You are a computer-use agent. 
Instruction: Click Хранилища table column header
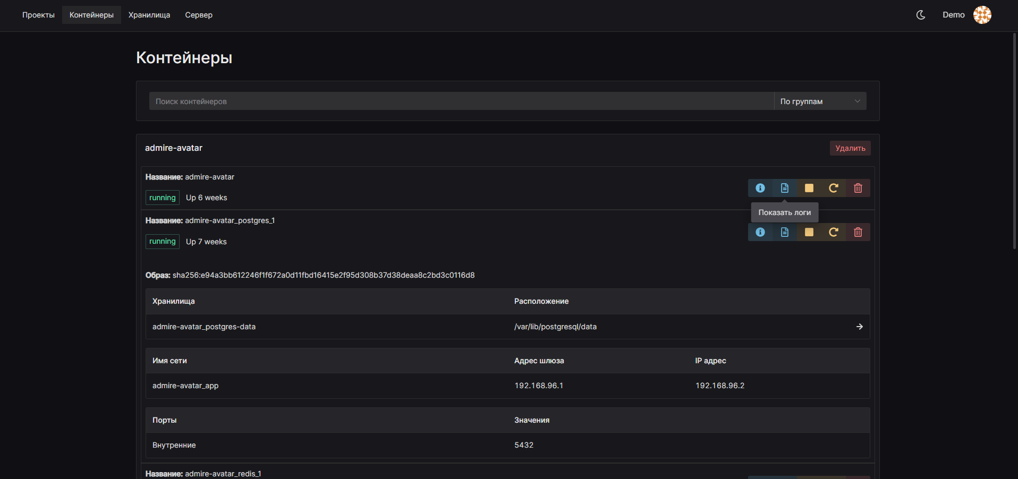click(x=174, y=301)
